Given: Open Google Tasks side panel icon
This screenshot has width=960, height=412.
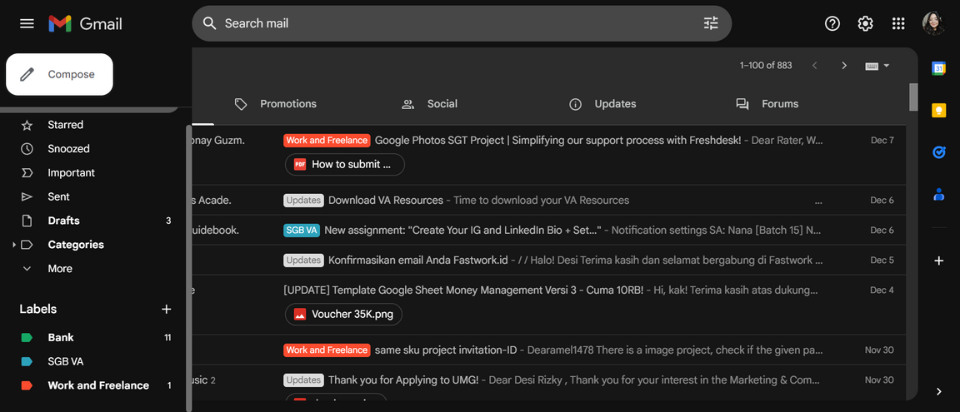Looking at the screenshot, I should click(x=938, y=152).
